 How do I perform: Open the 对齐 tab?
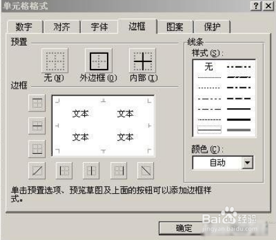pyautogui.click(x=61, y=27)
